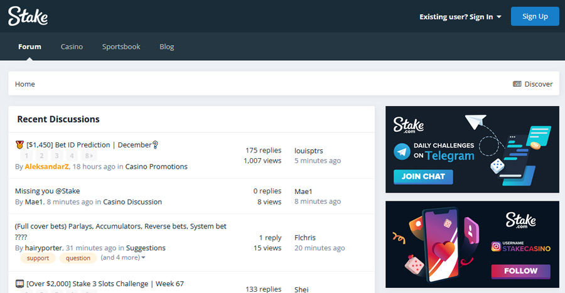Click the 20 minutes ago last-post link

pos(320,248)
